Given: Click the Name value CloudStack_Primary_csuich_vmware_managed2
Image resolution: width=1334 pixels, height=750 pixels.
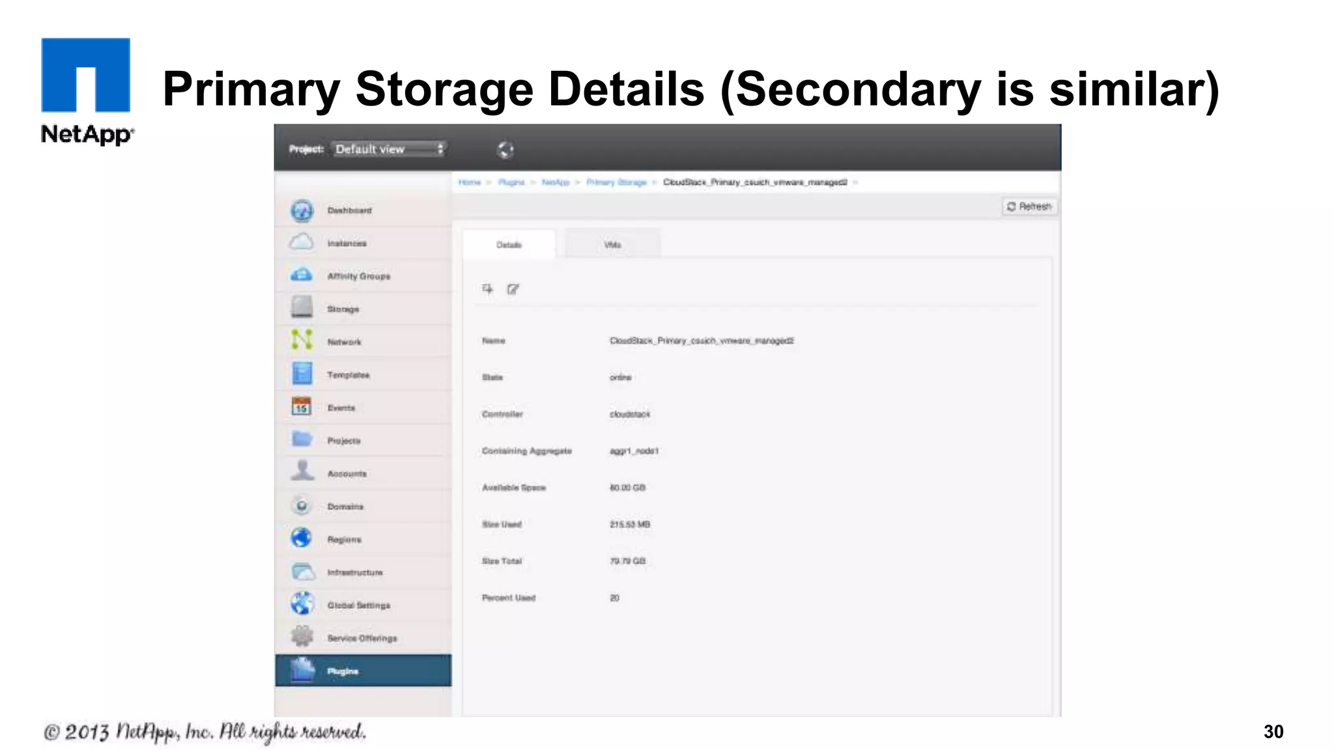Looking at the screenshot, I should [x=702, y=340].
